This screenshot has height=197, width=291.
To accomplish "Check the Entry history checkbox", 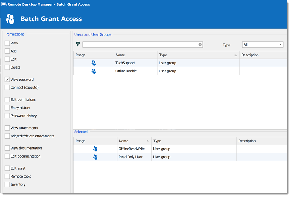I will pyautogui.click(x=7, y=108).
